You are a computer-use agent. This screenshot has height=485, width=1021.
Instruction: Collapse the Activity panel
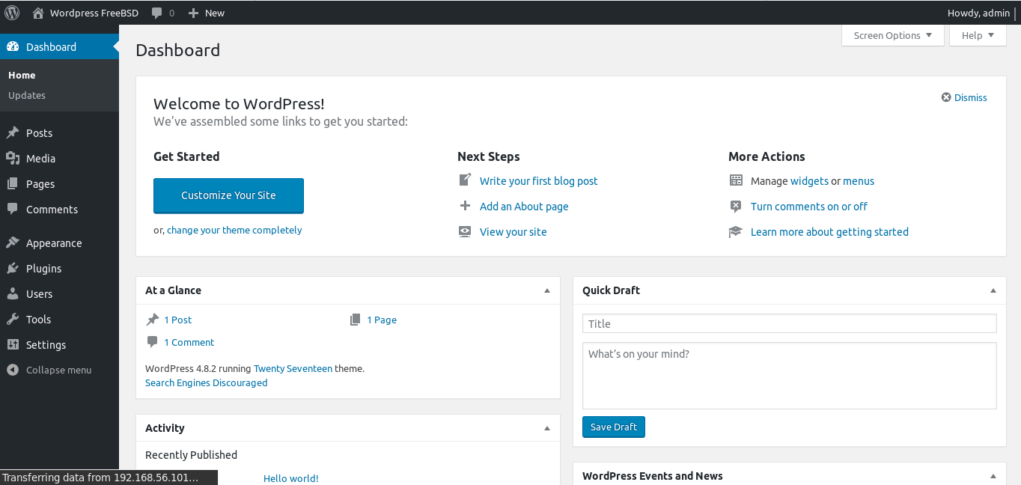[547, 428]
